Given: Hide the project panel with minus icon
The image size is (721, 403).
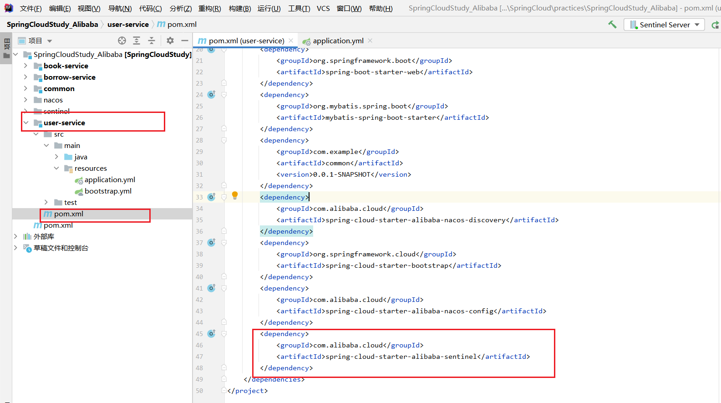Looking at the screenshot, I should [x=185, y=41].
